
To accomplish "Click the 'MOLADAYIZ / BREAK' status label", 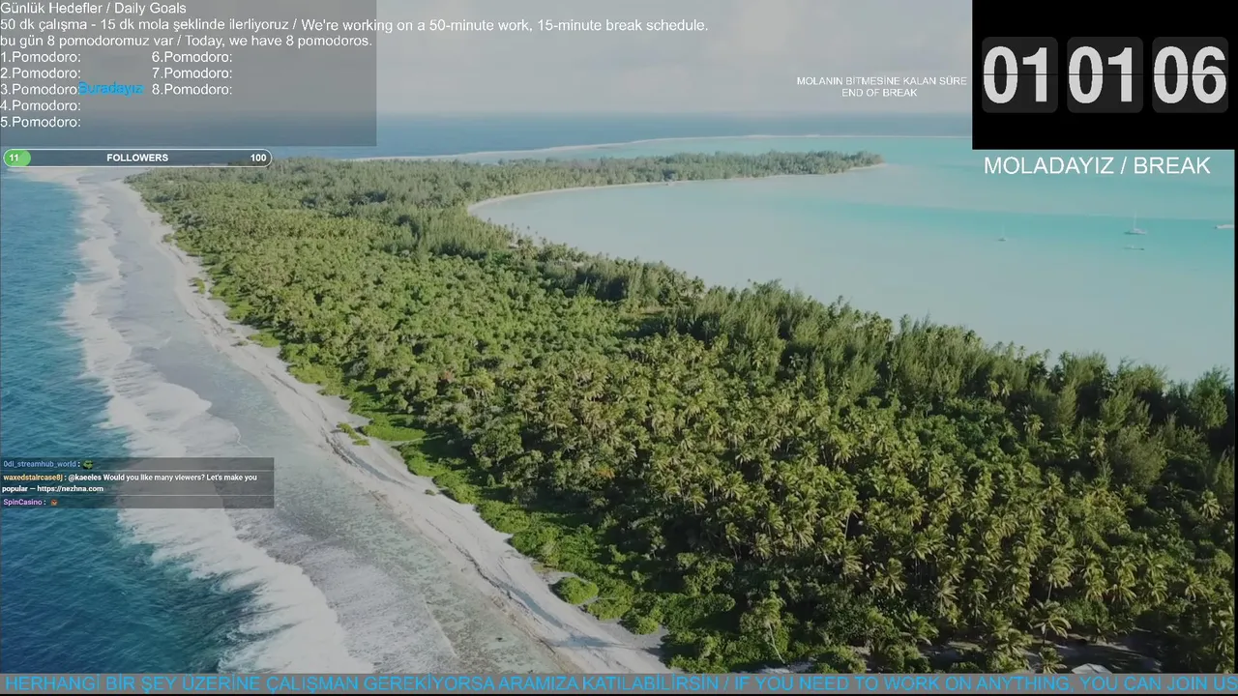I will (1097, 165).
